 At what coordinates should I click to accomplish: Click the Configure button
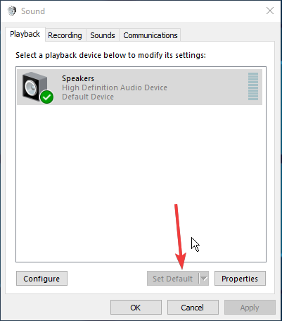(41, 279)
